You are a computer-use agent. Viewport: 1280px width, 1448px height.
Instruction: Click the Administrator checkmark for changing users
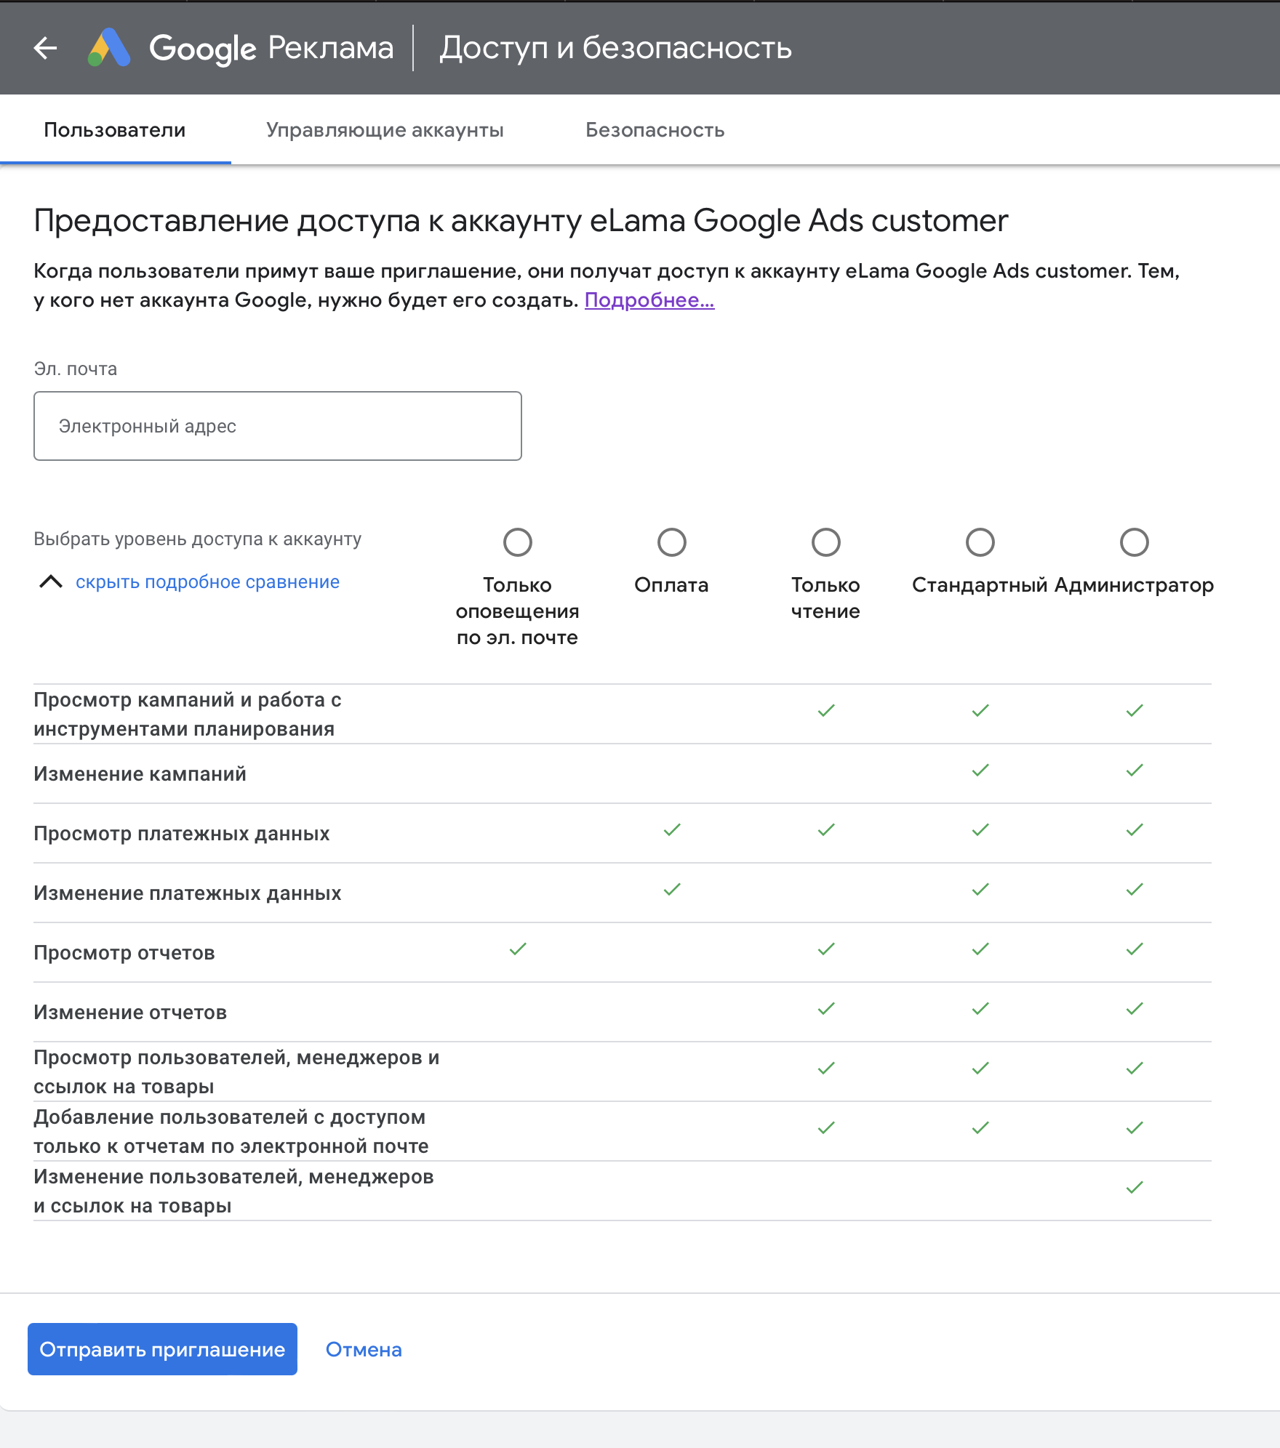(x=1134, y=1188)
